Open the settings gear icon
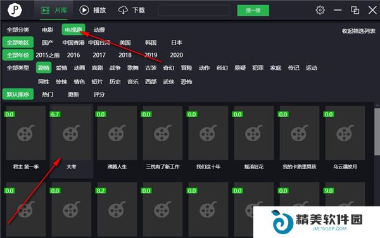380x238 pixels. pyautogui.click(x=320, y=10)
